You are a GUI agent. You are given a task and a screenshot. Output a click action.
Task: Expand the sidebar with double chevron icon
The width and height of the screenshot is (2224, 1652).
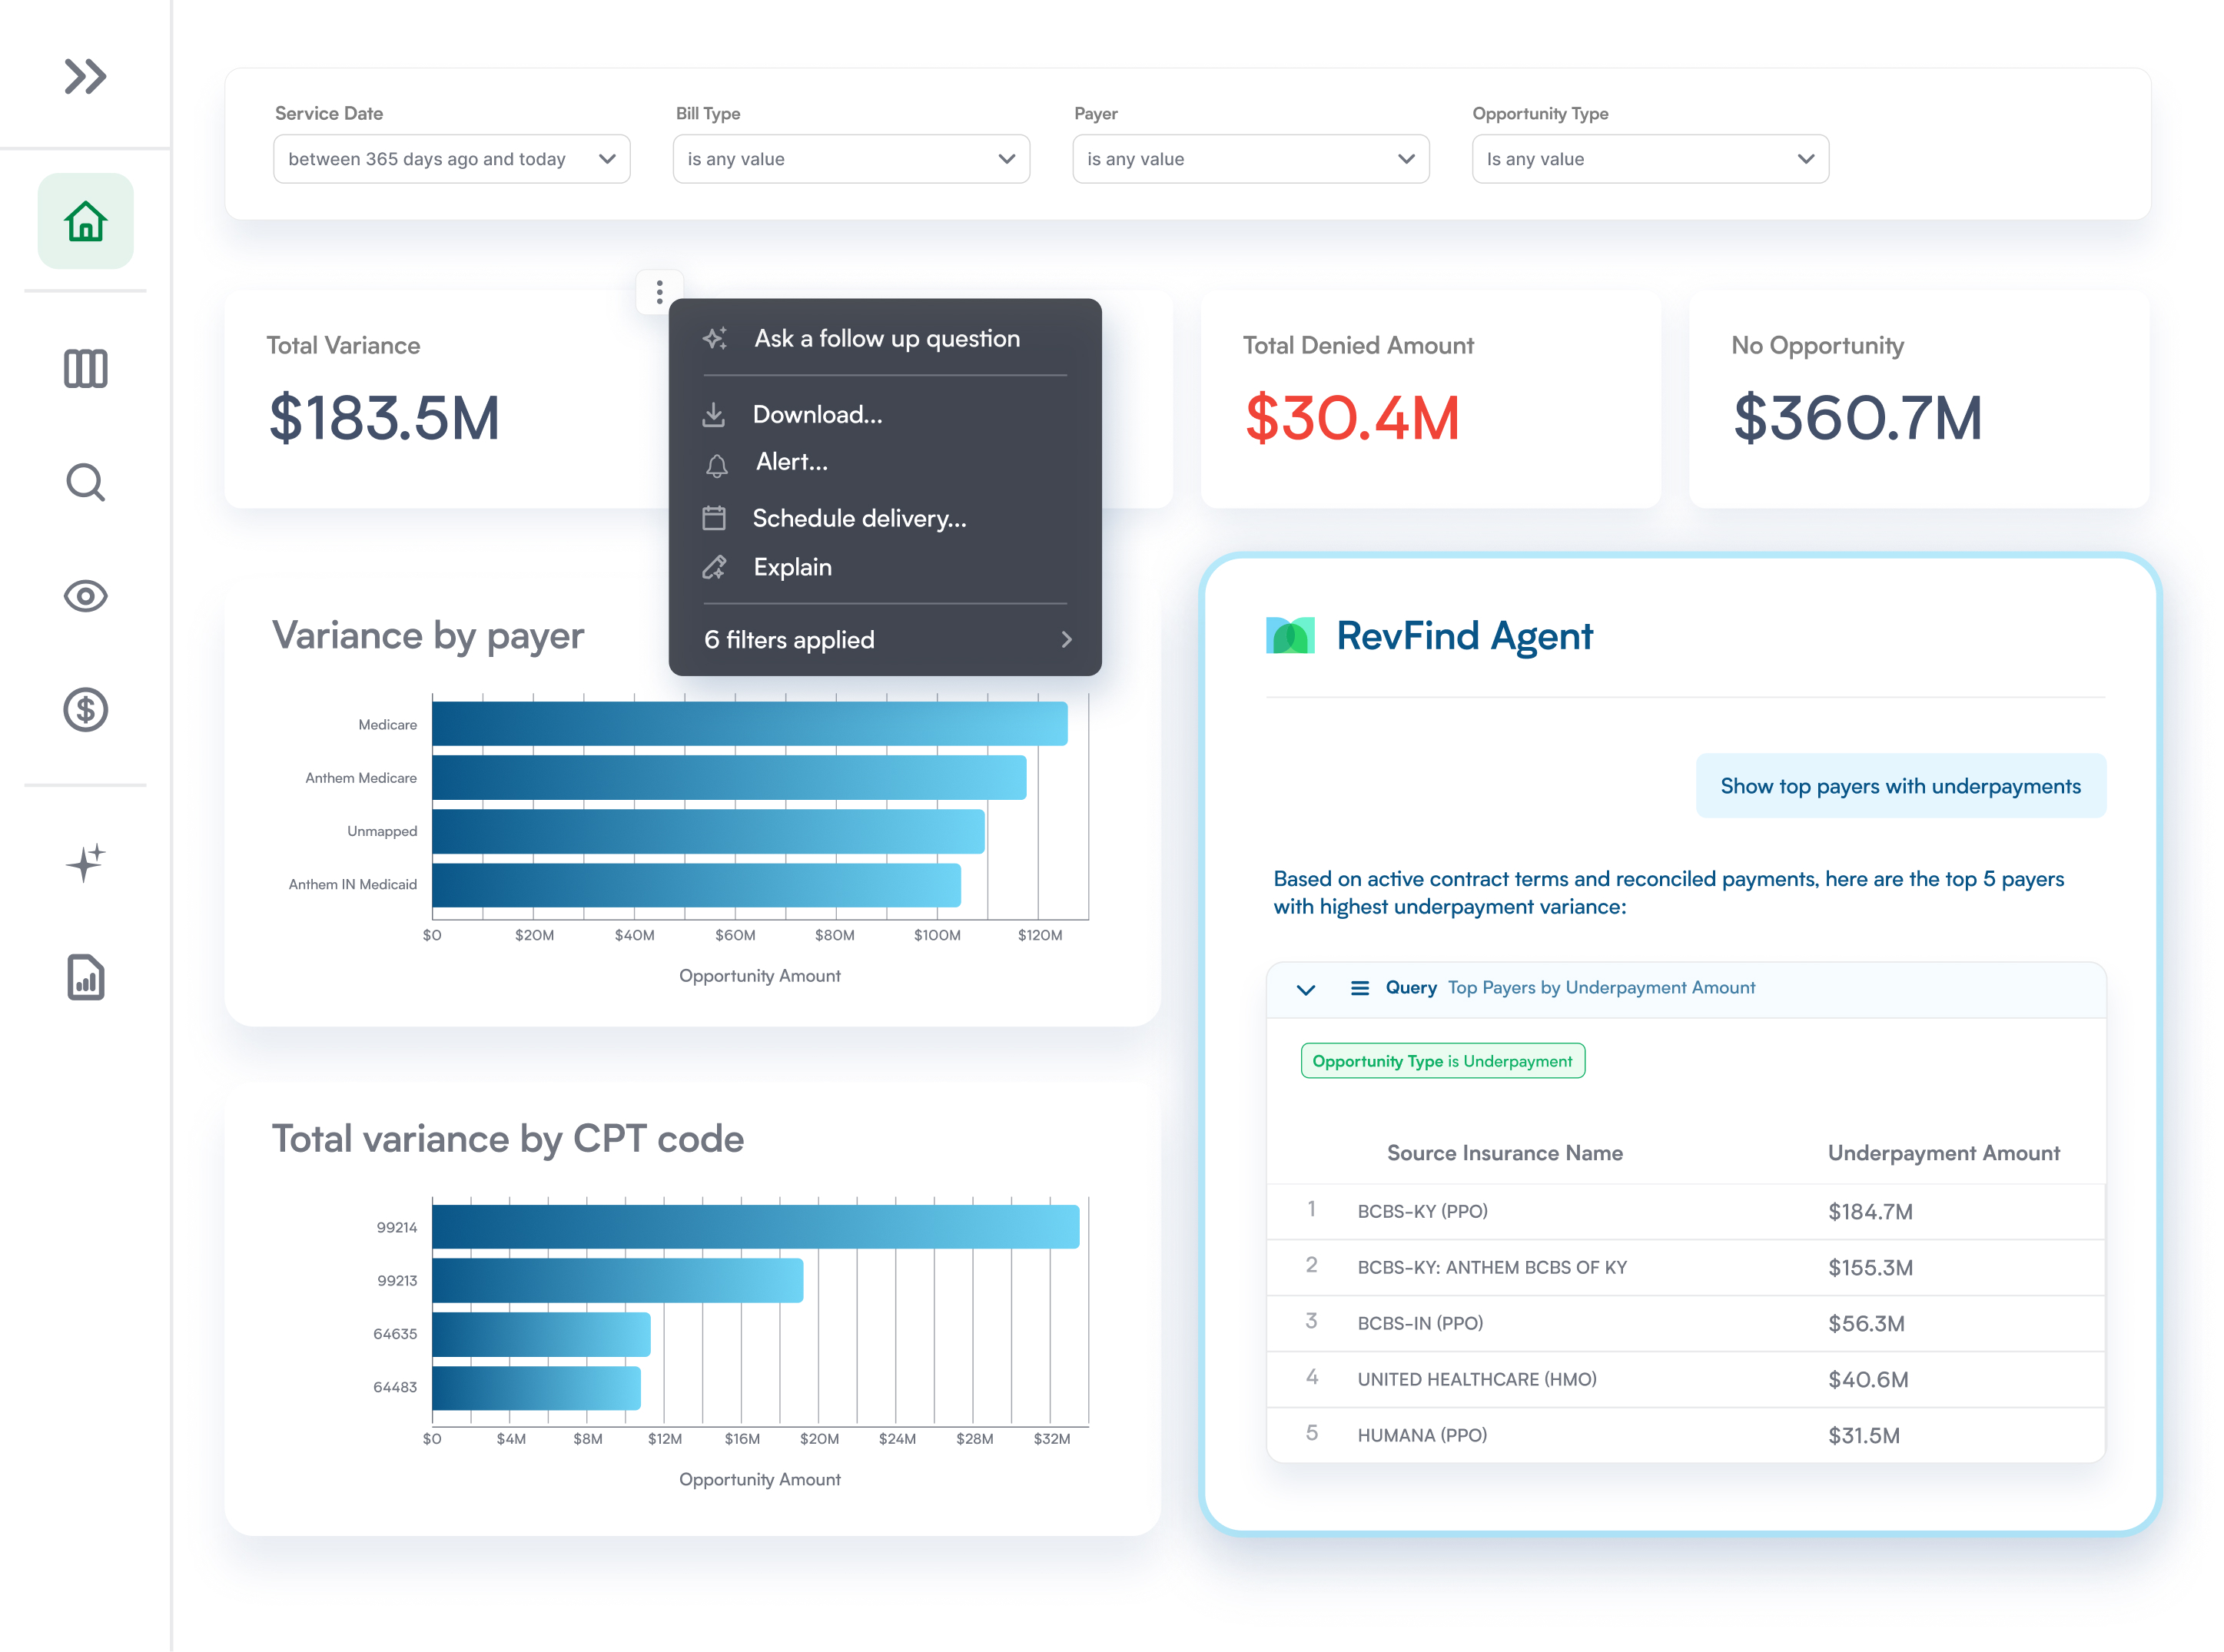point(85,76)
